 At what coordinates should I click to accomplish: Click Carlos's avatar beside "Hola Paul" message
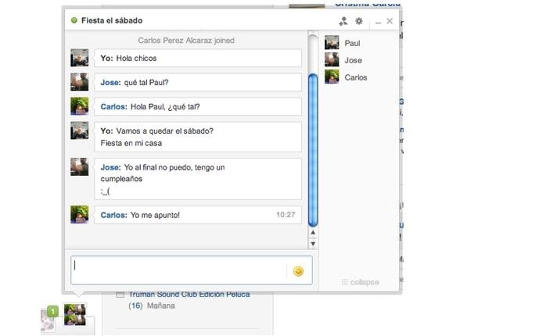click(80, 106)
